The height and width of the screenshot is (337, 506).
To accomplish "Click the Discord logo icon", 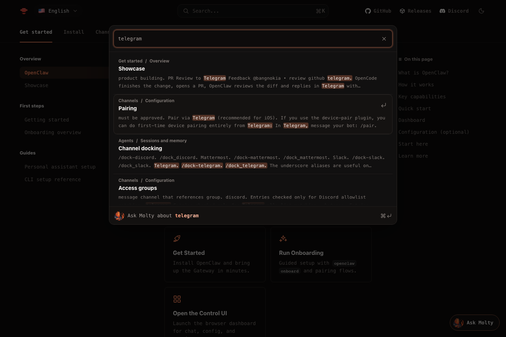I will pos(442,11).
